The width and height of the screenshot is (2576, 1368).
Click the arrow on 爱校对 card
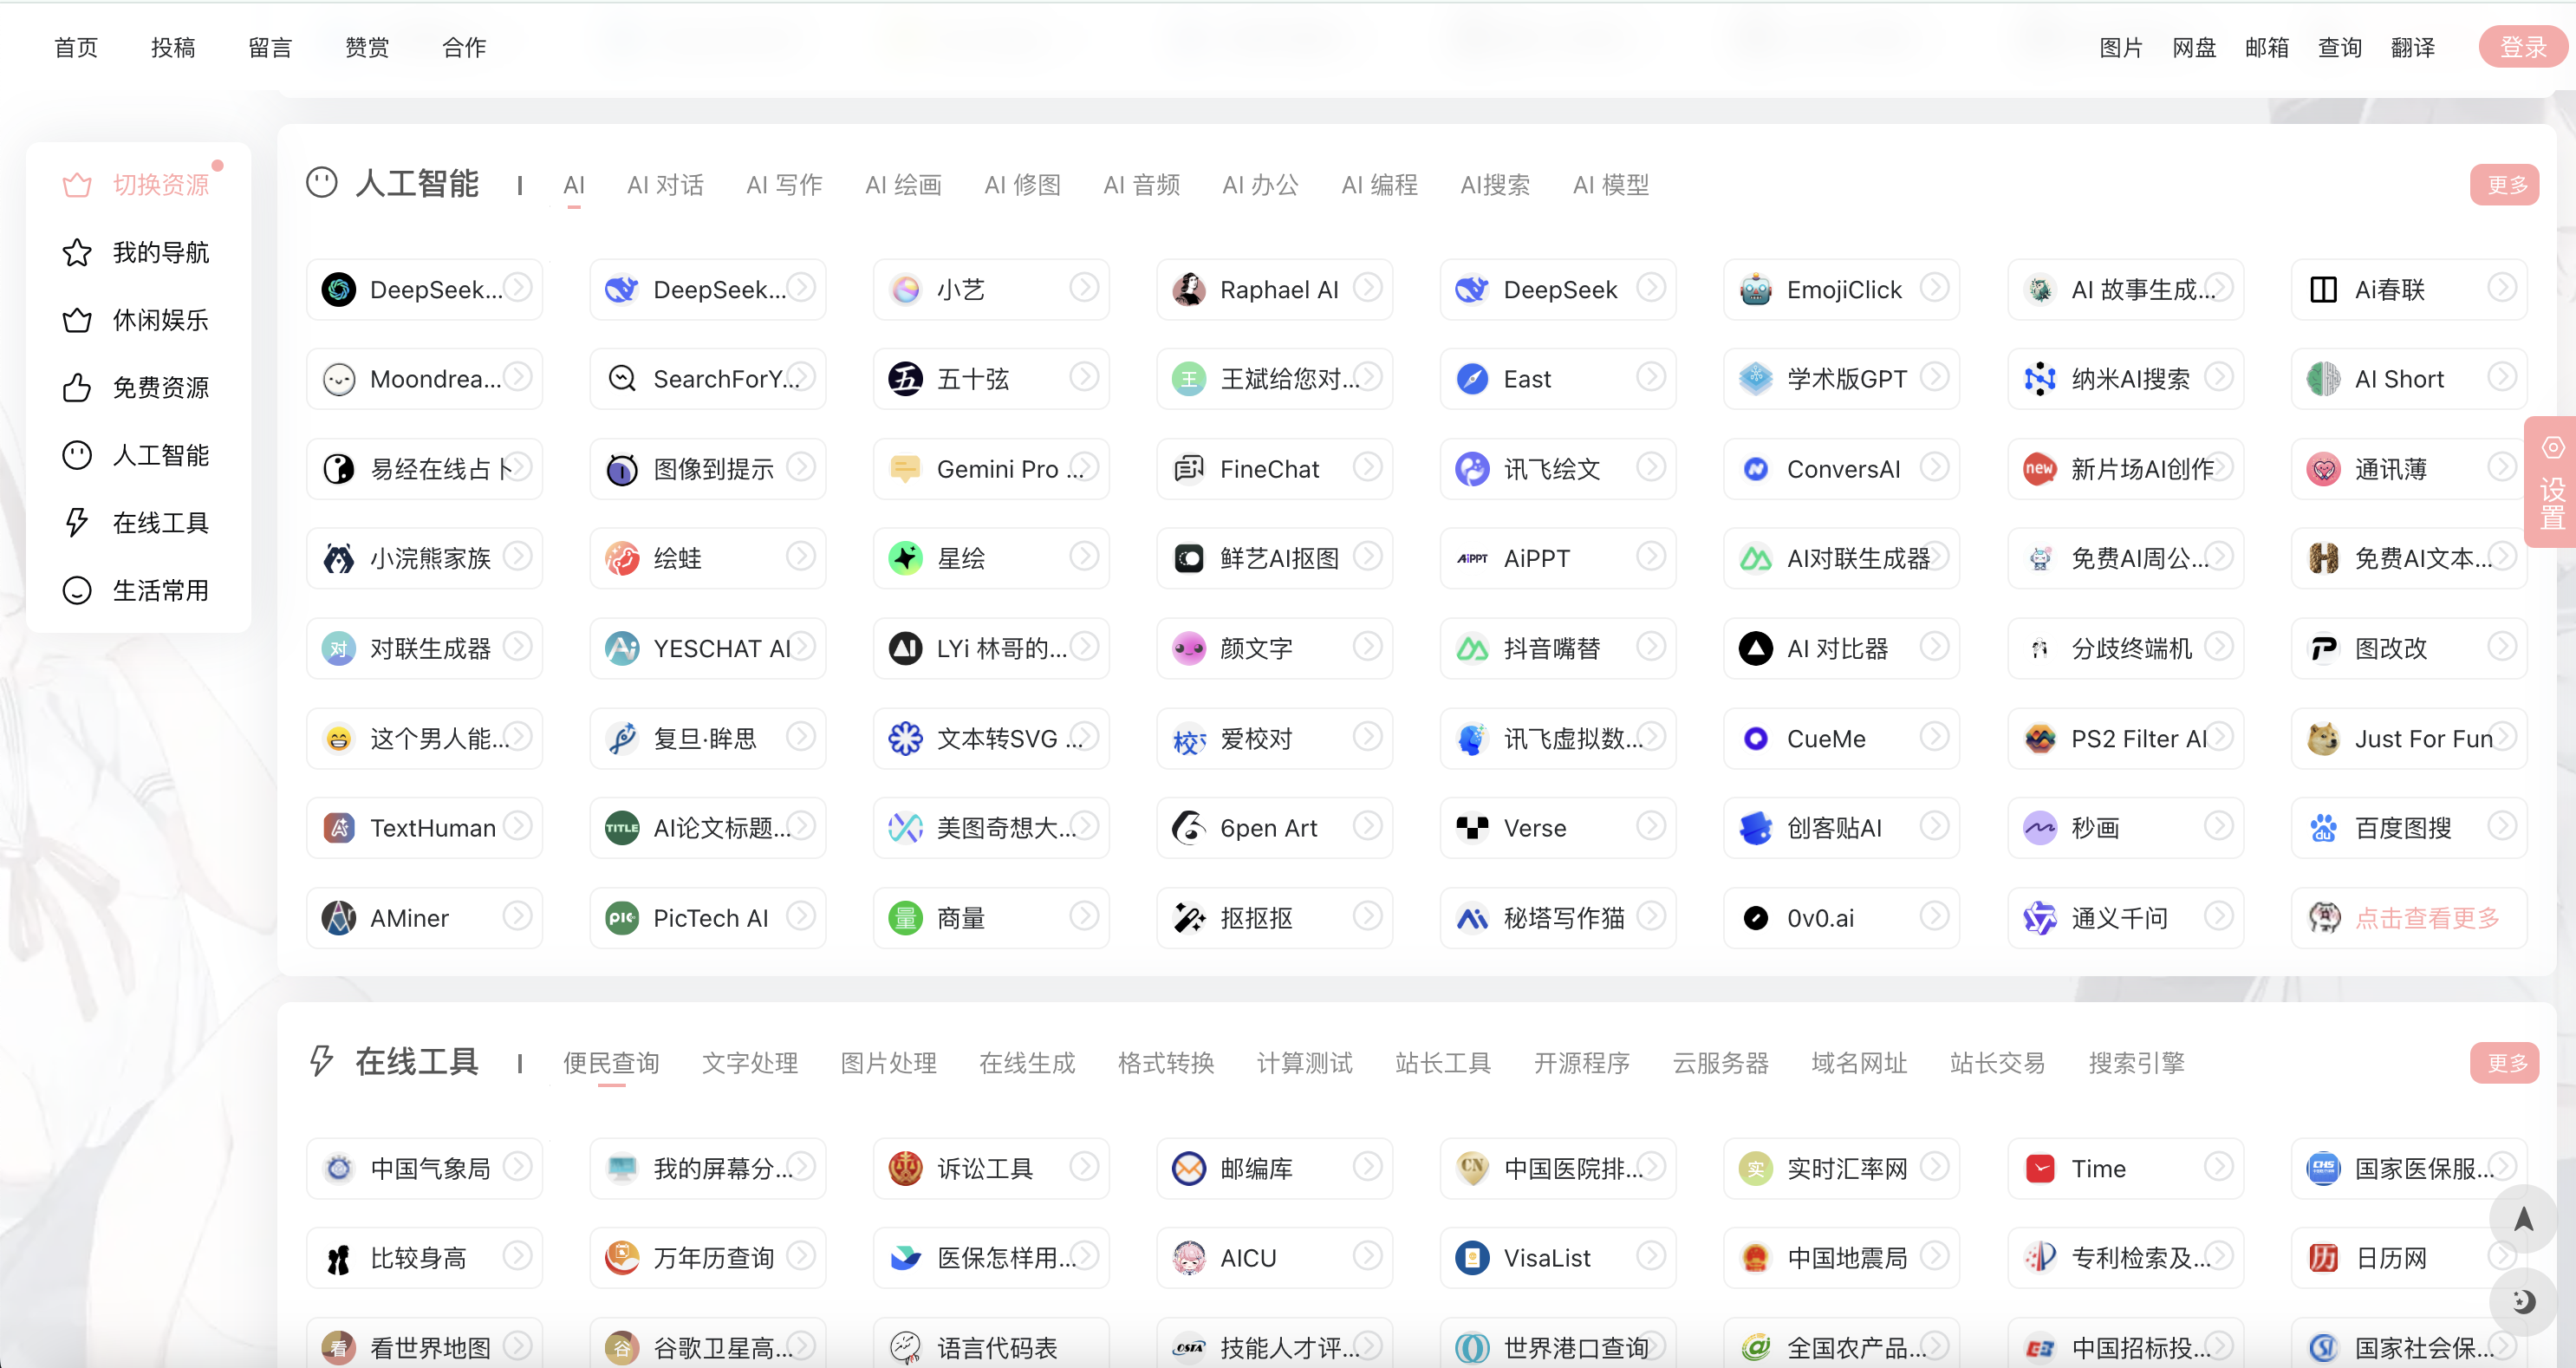point(1368,736)
